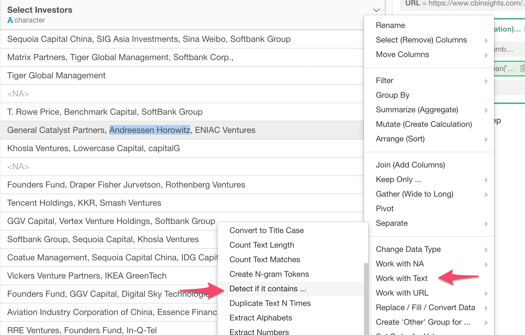Expand the Keep Only submenu

[429, 179]
